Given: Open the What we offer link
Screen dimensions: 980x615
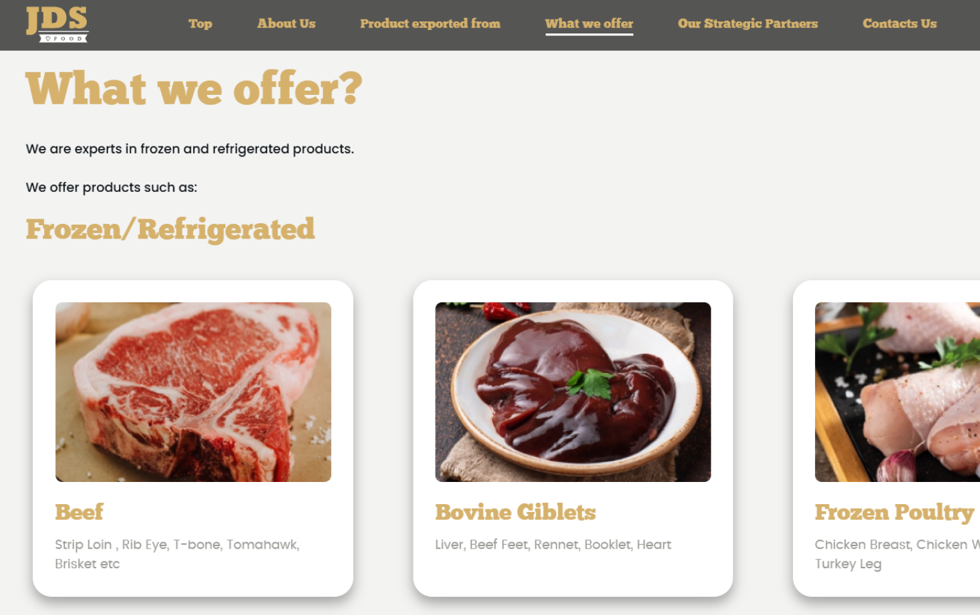Looking at the screenshot, I should click(589, 23).
